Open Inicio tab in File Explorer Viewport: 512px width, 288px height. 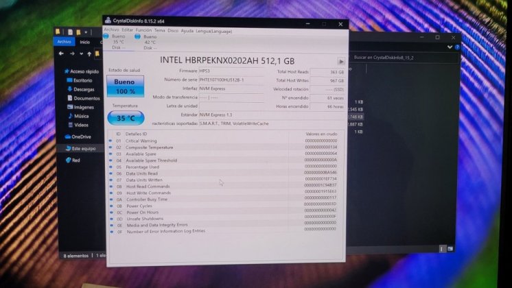point(85,42)
